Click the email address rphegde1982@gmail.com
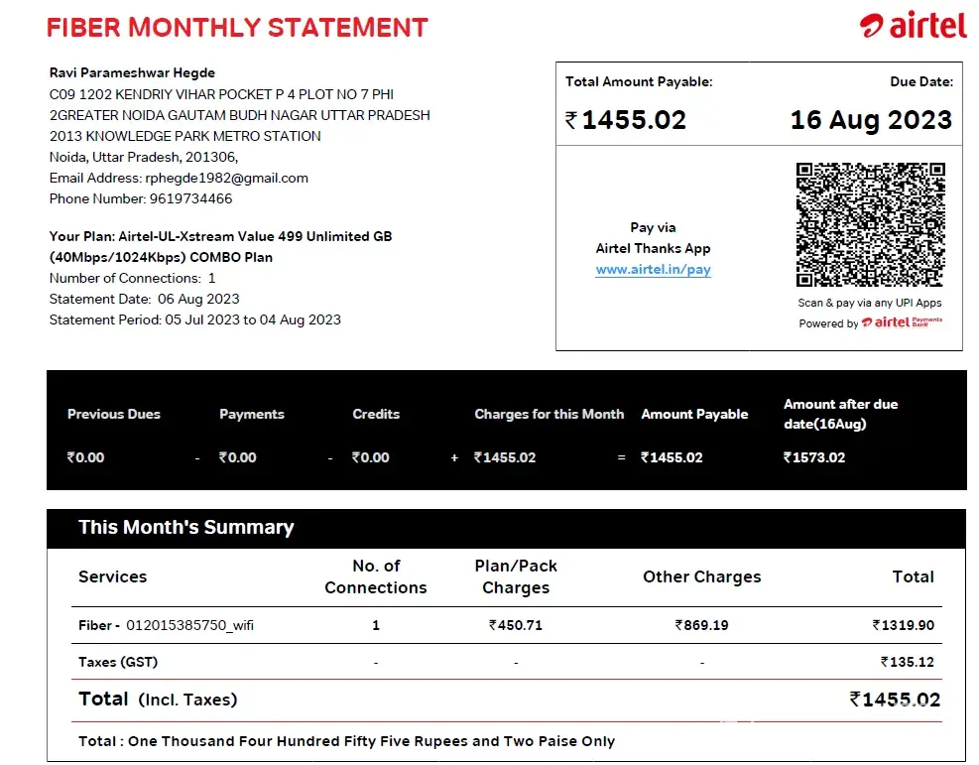The width and height of the screenshot is (979, 765). click(226, 179)
